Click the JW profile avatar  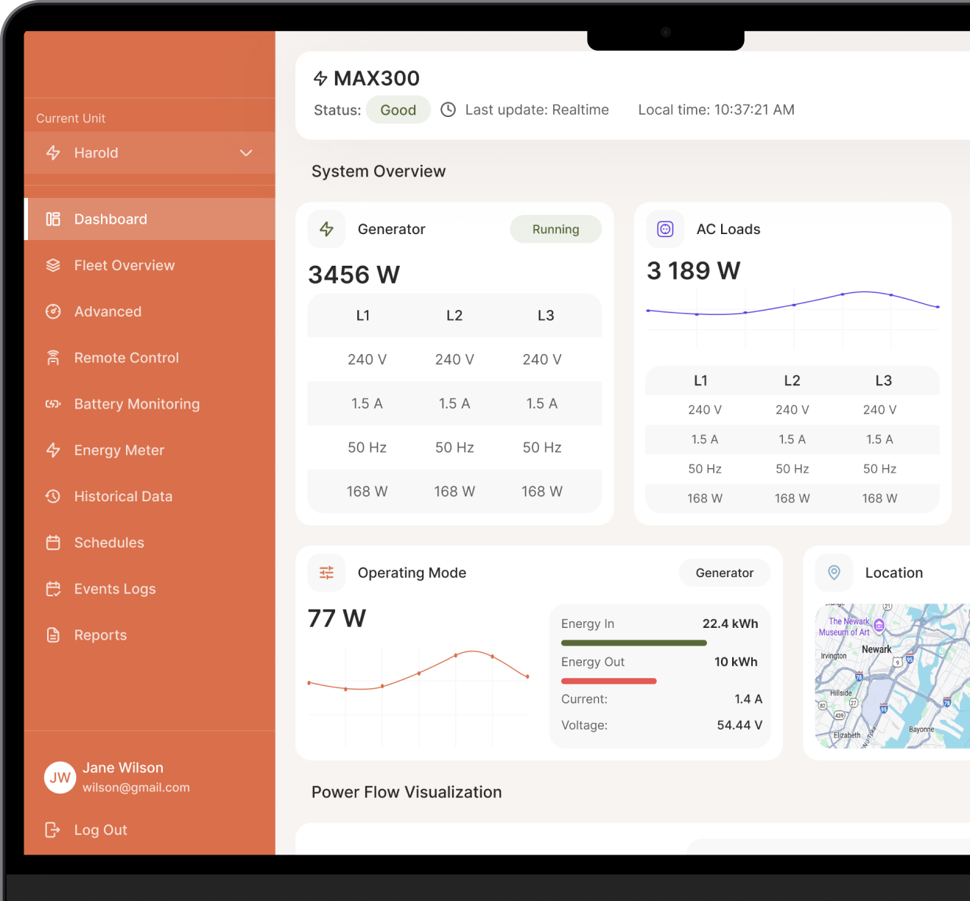(x=60, y=777)
